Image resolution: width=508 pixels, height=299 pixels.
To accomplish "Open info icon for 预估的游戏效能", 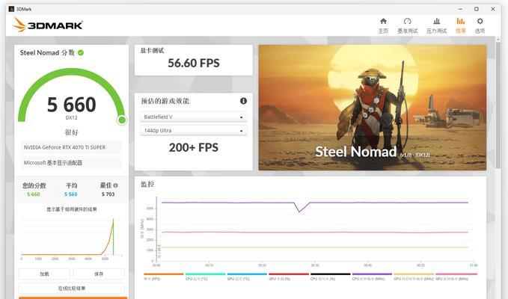I will 243,101.
